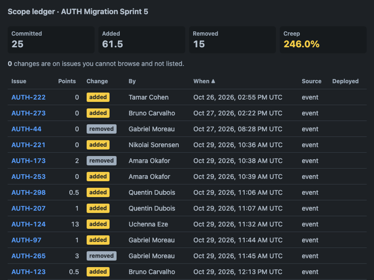Open the AUTH-123 issue
374x280 pixels.
[28, 272]
